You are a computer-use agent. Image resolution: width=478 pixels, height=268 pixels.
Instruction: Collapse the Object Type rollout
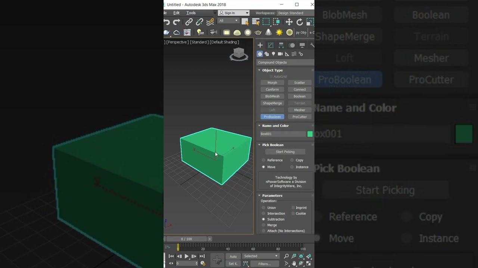coord(259,70)
